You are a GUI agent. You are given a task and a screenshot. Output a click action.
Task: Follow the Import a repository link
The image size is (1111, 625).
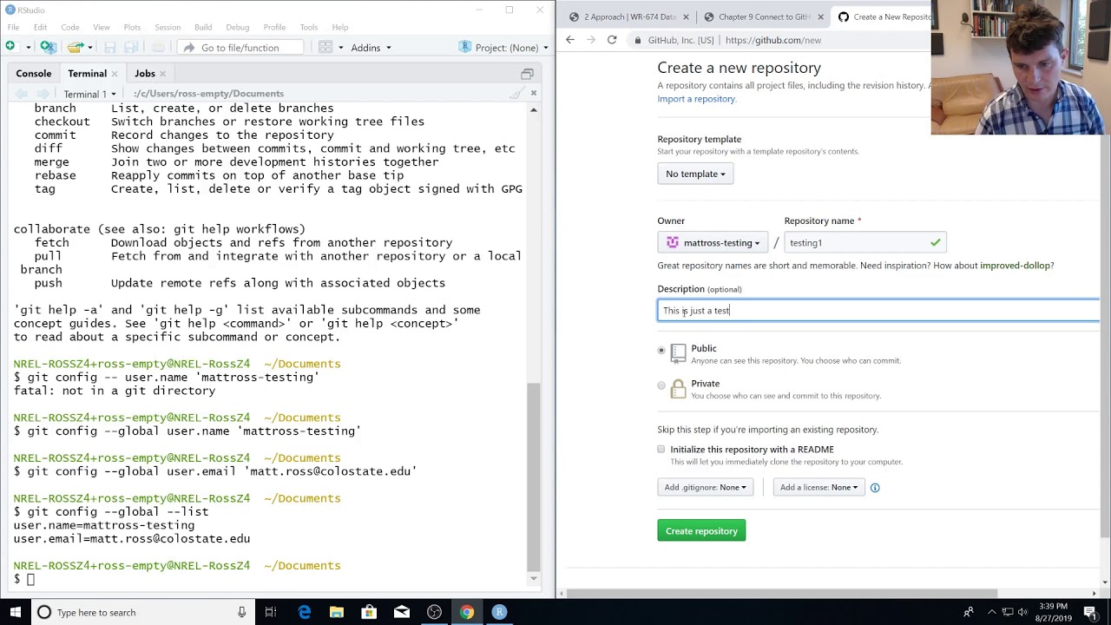click(x=696, y=99)
